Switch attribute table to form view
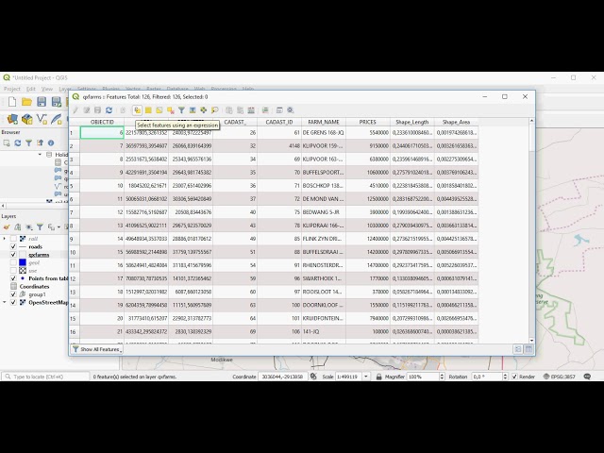The image size is (604, 453). click(518, 349)
